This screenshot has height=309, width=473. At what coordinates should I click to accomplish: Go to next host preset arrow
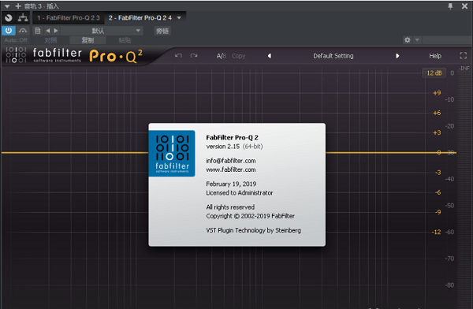pos(56,31)
